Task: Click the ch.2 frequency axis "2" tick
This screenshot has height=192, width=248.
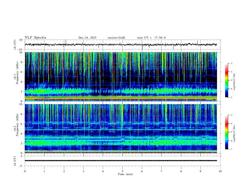Action: [x=22, y=143]
